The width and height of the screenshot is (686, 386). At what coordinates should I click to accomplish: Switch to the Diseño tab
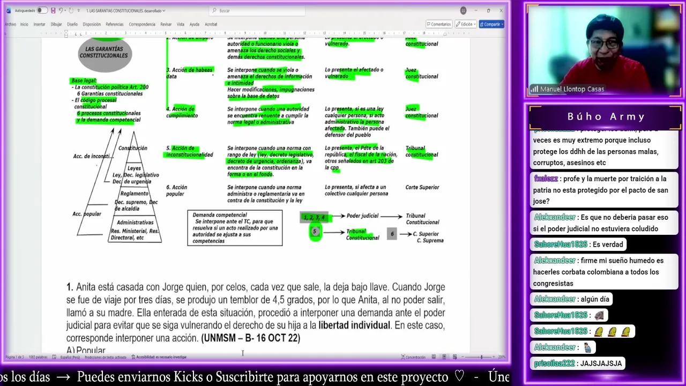[72, 24]
